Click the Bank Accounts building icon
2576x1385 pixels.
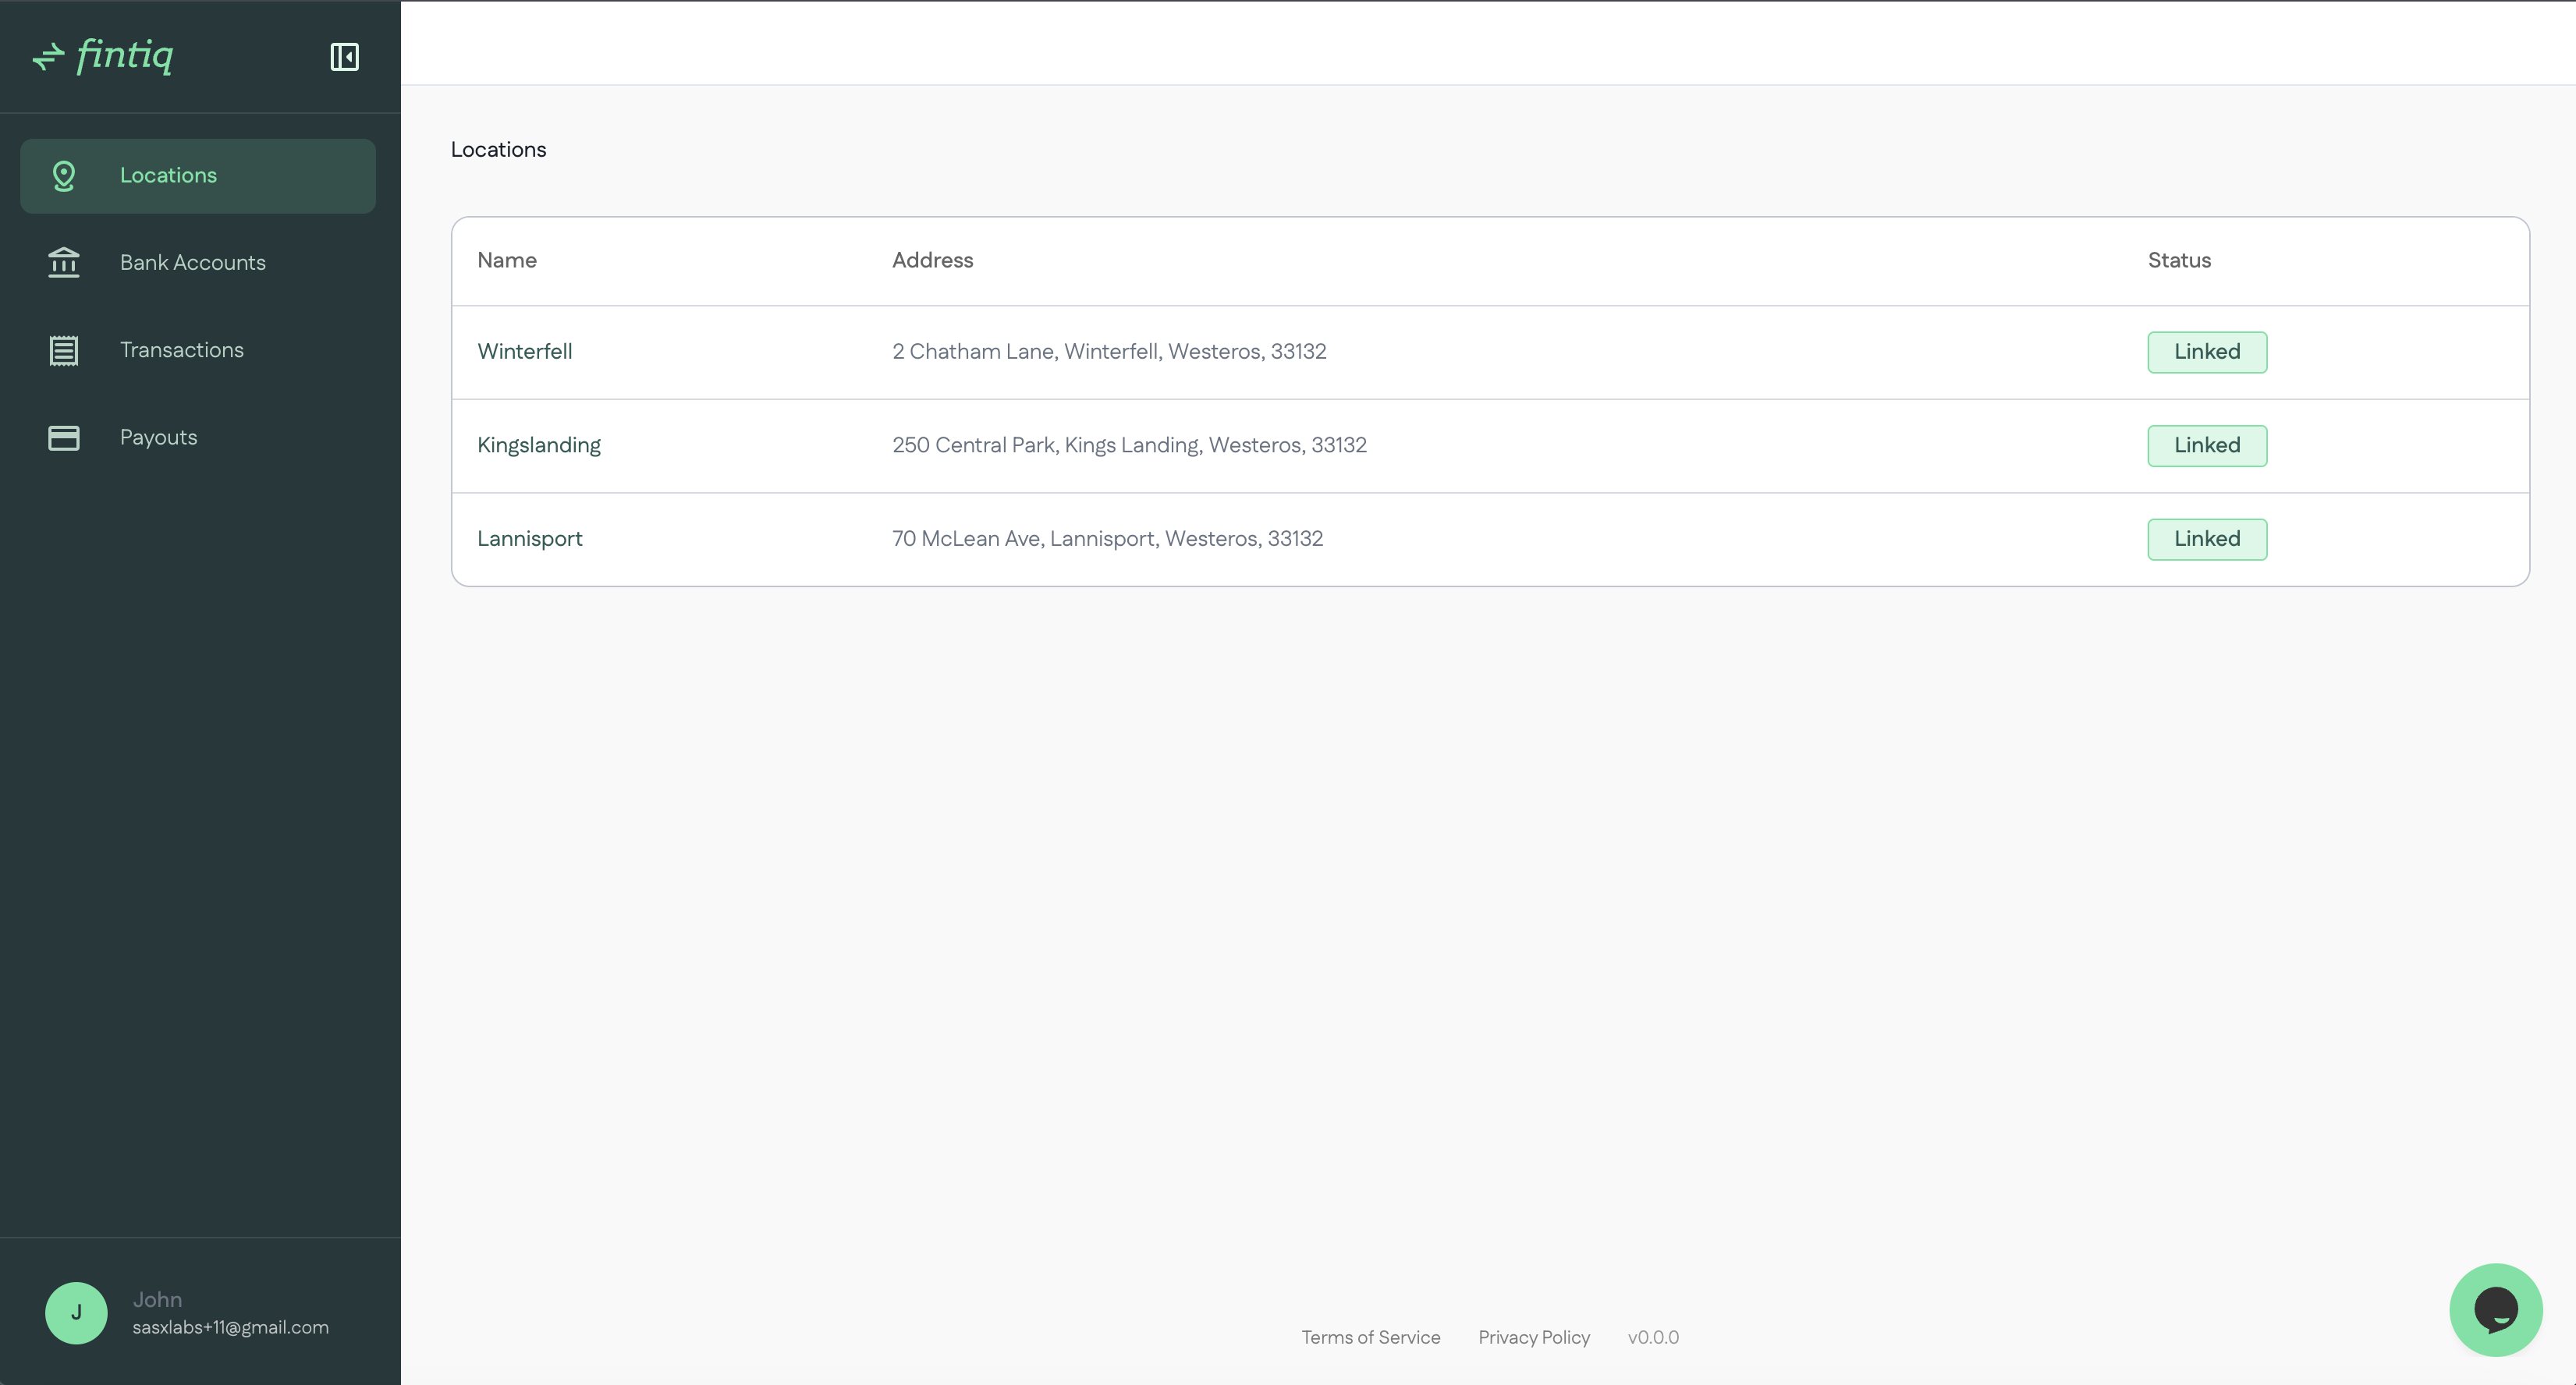(64, 263)
